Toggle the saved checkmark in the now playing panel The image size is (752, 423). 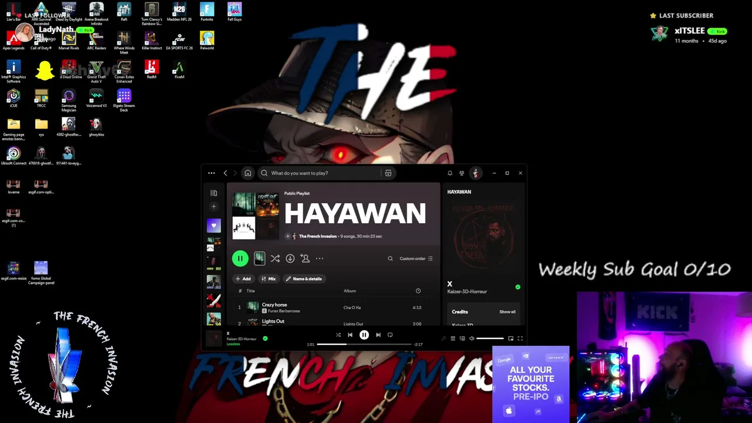click(x=518, y=287)
